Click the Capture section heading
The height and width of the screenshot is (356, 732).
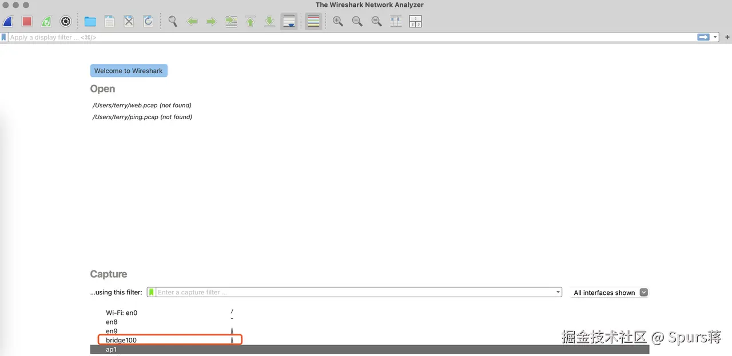click(x=109, y=274)
